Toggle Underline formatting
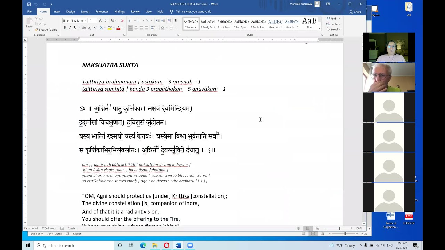Viewport: 445px width, 250px height. [x=75, y=28]
